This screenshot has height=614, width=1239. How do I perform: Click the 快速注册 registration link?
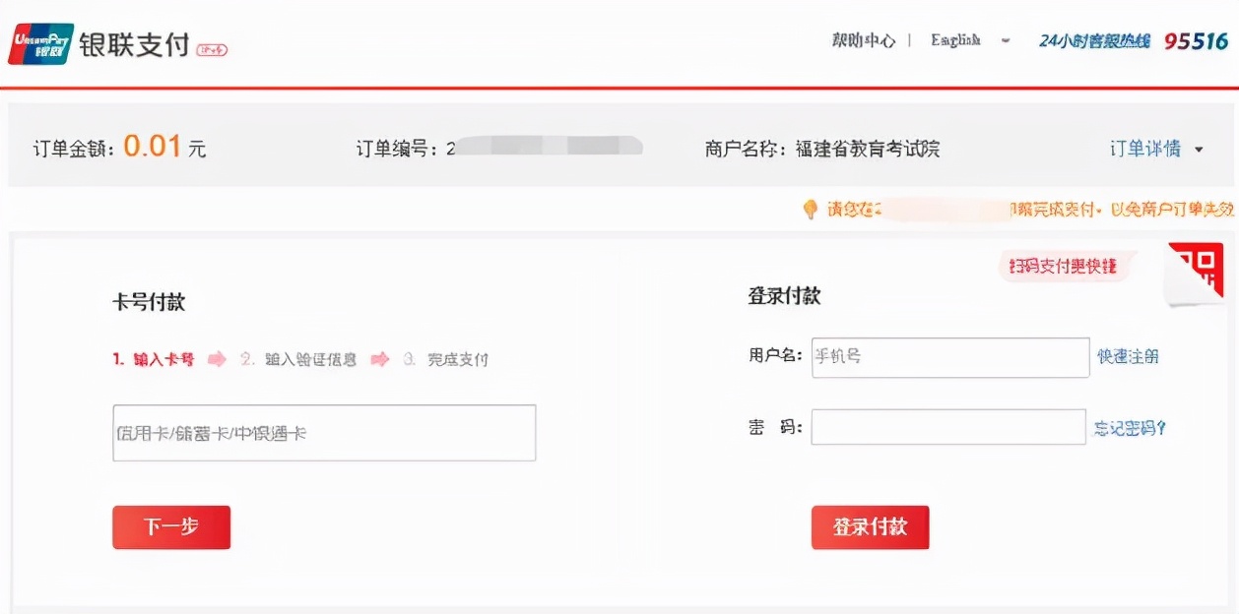click(x=1126, y=357)
